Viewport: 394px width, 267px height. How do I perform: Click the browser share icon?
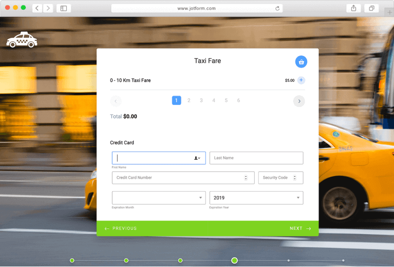[354, 8]
